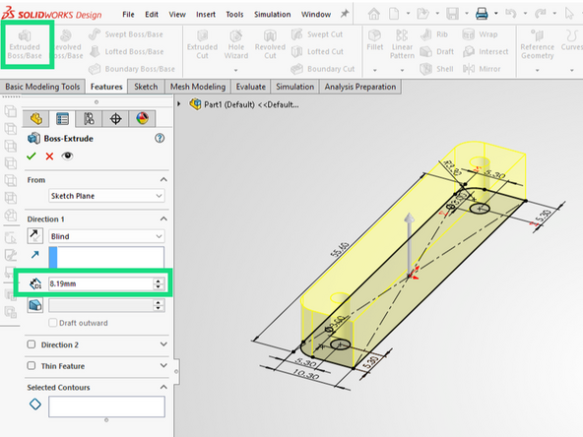
Task: Open the DisplayManager color sphere tab
Action: coord(143,119)
